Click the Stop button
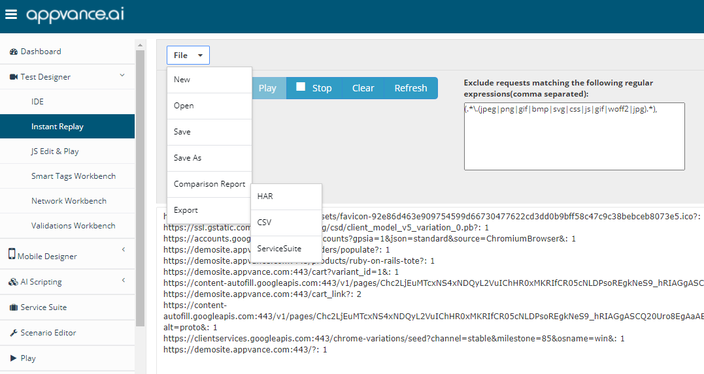 [314, 88]
